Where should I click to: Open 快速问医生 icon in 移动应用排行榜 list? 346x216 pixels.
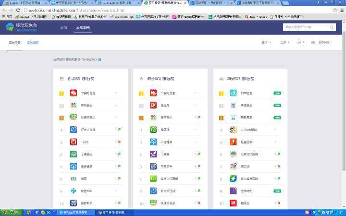[x=74, y=117]
